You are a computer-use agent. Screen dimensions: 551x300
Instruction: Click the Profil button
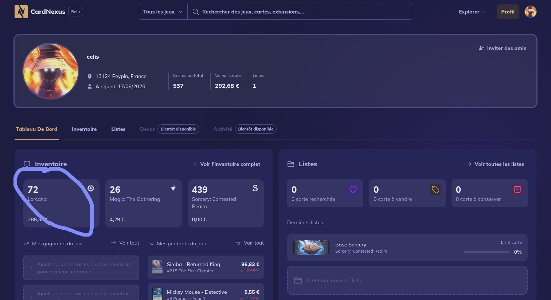508,12
